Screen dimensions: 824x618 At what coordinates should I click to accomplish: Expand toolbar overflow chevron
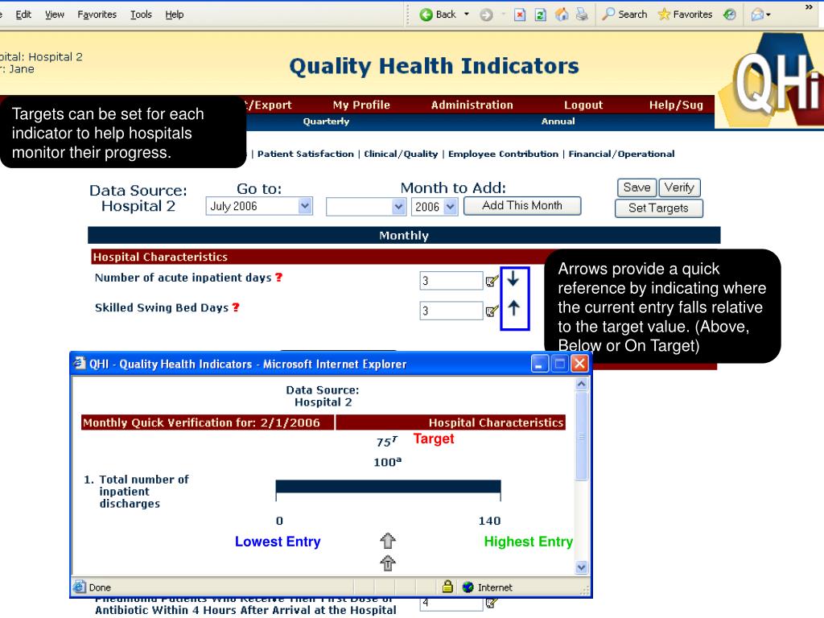pyautogui.click(x=809, y=6)
